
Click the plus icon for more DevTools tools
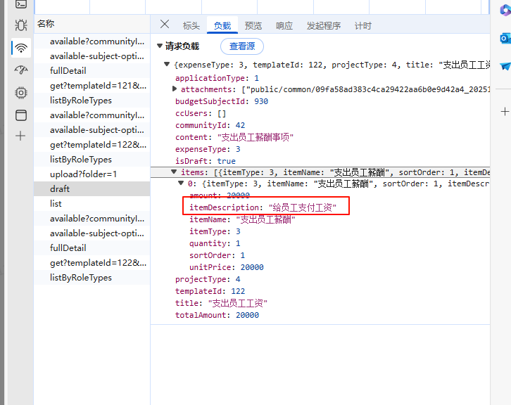pyautogui.click(x=21, y=136)
